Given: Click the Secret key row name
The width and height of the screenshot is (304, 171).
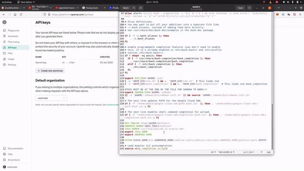Looking at the screenshot, I should pos(41,63).
